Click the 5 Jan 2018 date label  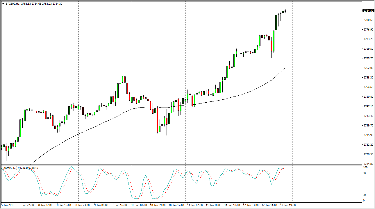(8, 205)
